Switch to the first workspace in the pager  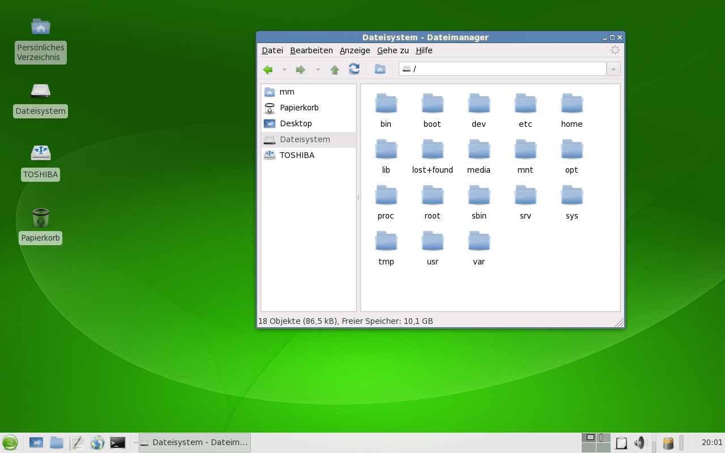(589, 438)
